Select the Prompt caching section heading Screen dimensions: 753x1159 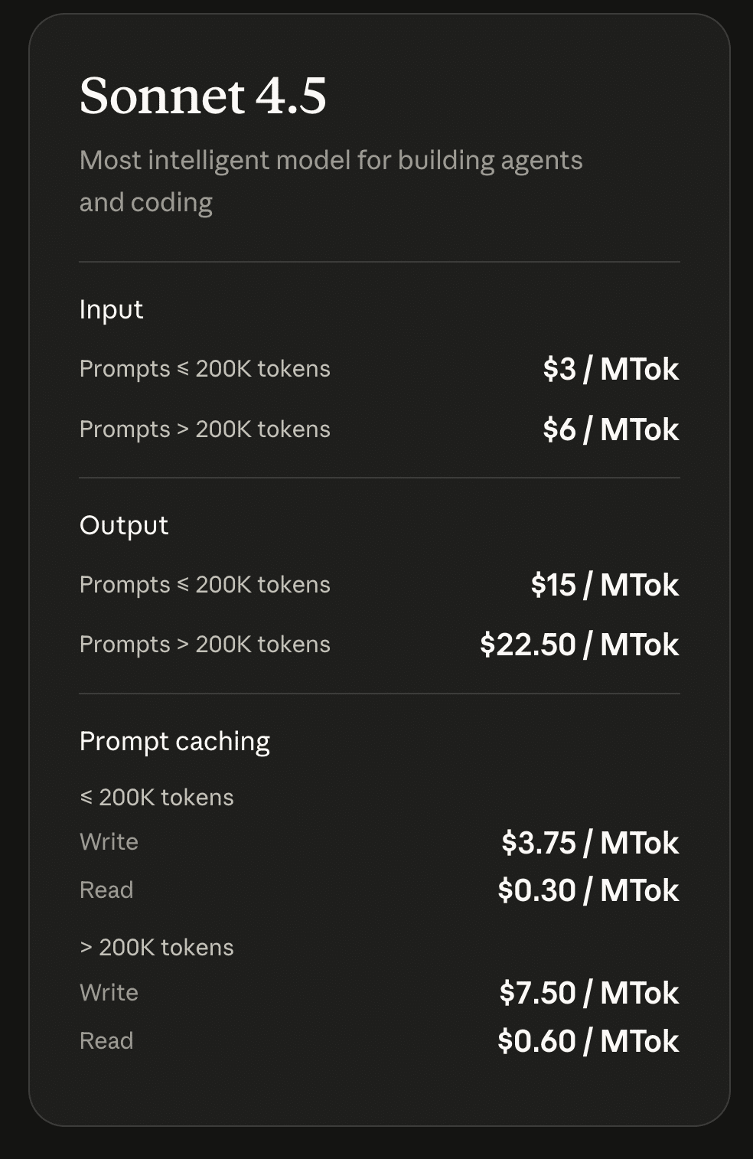click(x=174, y=741)
